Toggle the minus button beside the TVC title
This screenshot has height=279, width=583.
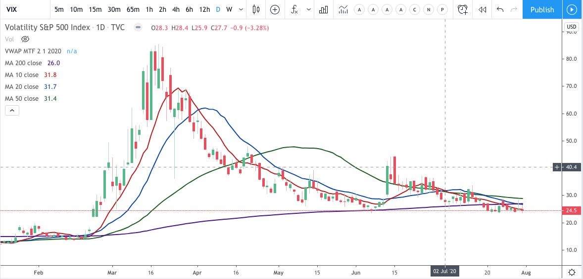click(138, 28)
